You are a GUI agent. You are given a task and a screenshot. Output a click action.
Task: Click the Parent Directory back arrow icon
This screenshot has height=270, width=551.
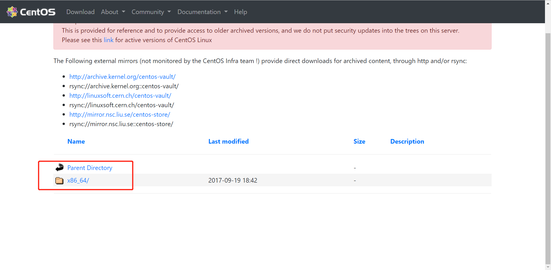(x=59, y=167)
